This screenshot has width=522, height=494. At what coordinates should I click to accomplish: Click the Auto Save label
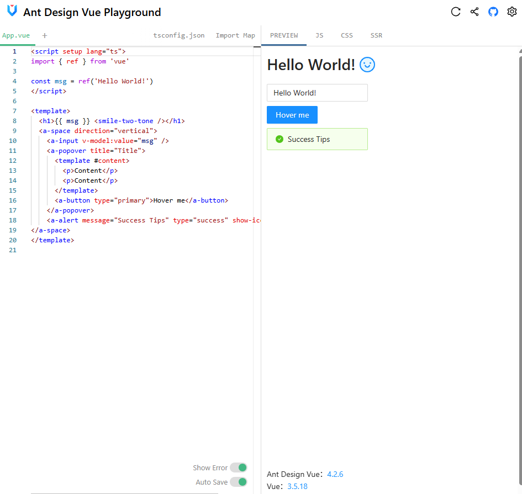point(212,482)
